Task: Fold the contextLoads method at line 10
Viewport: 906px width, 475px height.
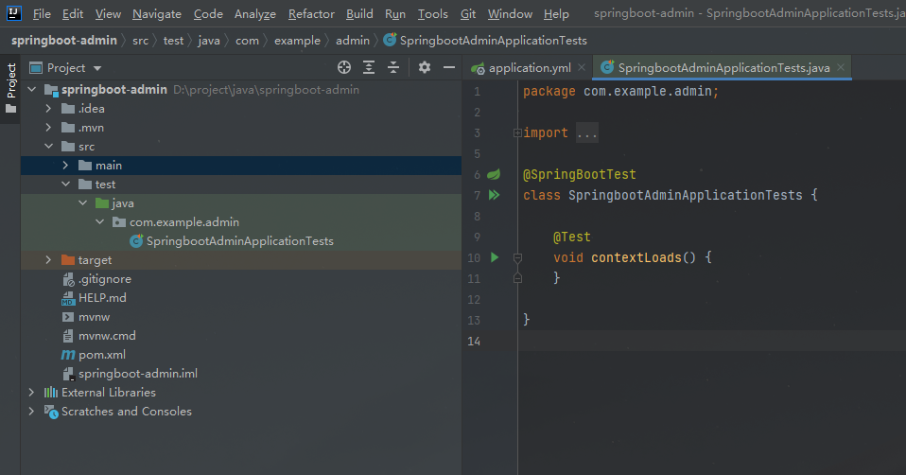Action: [517, 257]
